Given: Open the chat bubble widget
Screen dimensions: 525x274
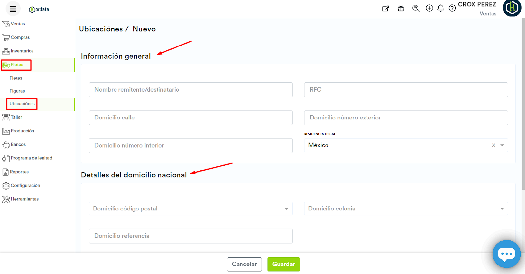Looking at the screenshot, I should tap(506, 254).
